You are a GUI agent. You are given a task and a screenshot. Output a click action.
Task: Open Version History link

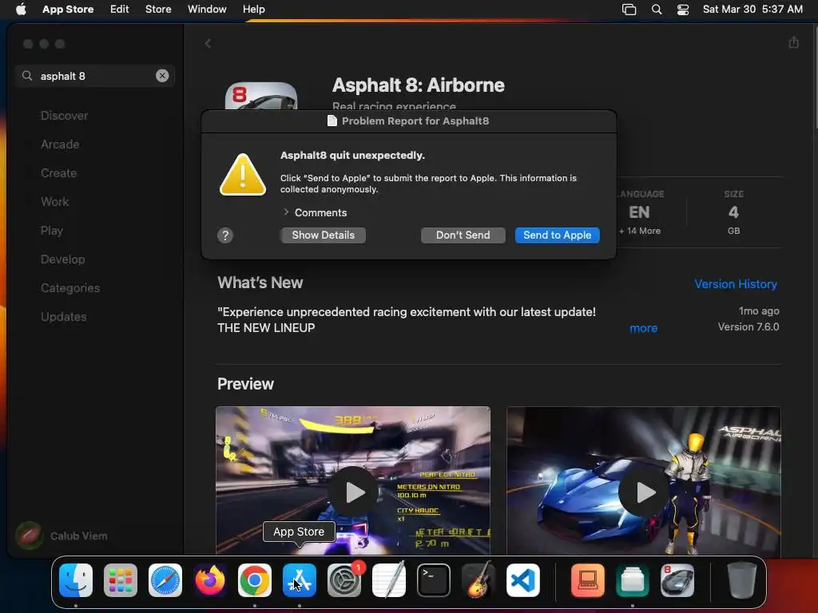(x=736, y=284)
